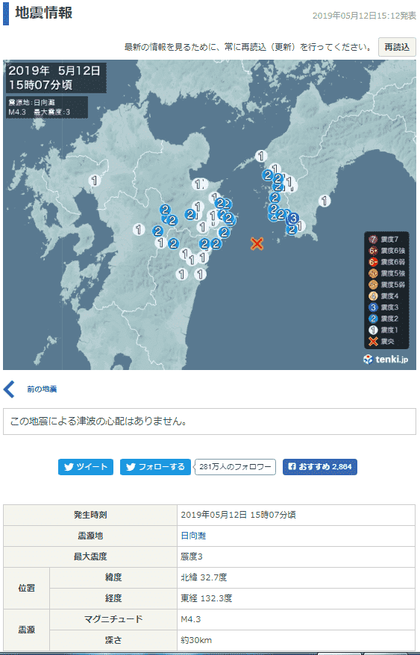Click the dark blue intensity 3 marker on map

tap(293, 218)
